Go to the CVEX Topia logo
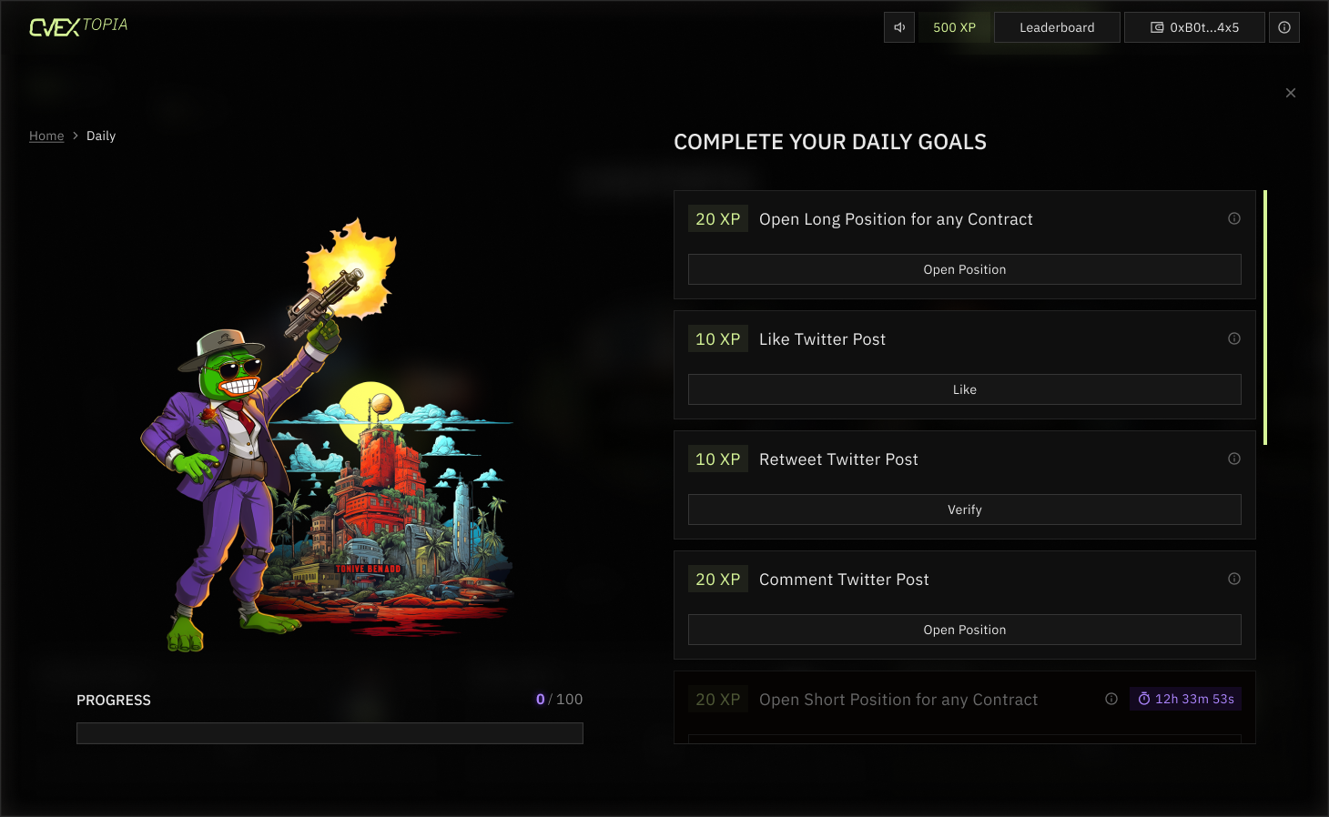The image size is (1329, 817). pos(78,26)
